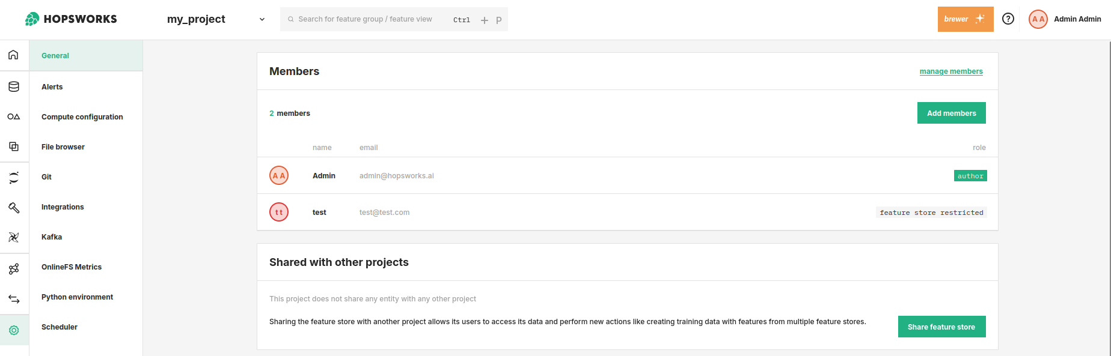
Task: Click the name column header
Action: pyautogui.click(x=322, y=148)
